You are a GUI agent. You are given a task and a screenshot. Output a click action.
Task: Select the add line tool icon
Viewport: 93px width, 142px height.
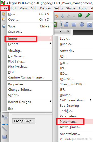click(x=4, y=129)
